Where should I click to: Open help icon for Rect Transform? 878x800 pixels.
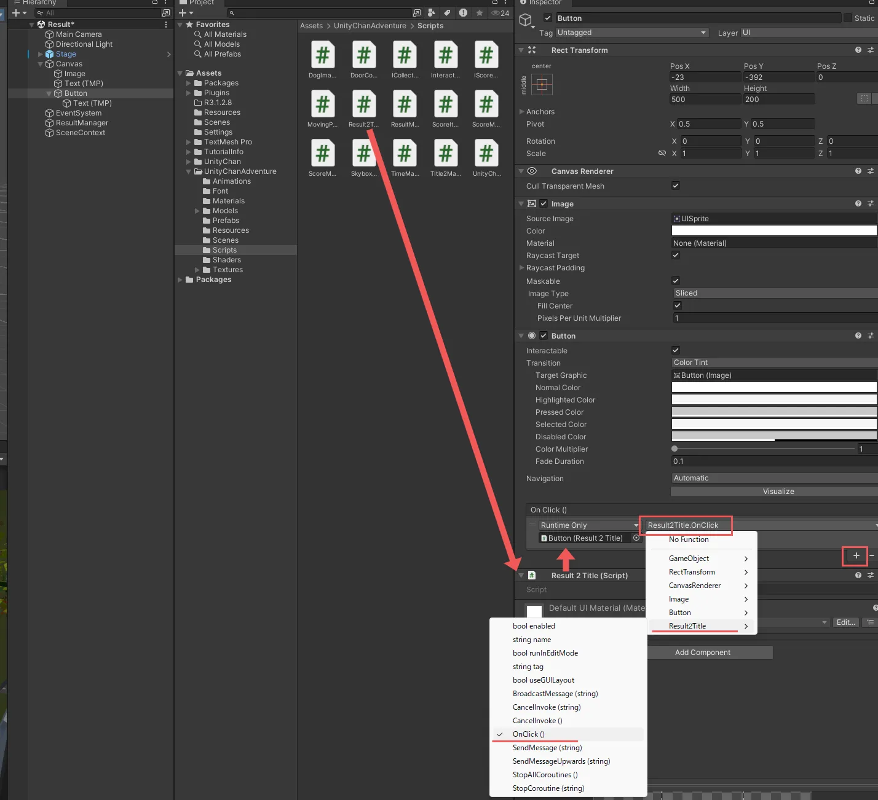pyautogui.click(x=858, y=50)
